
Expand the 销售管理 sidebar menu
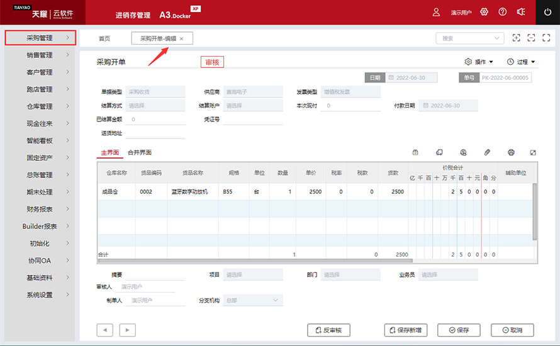pyautogui.click(x=40, y=55)
